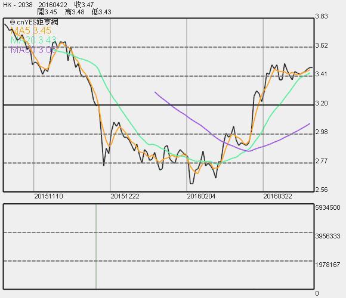Click the 3956333 volume axis label
This screenshot has width=346, height=298.
click(x=328, y=236)
